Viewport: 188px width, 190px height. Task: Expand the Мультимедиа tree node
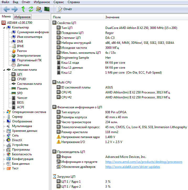(x=4, y=126)
